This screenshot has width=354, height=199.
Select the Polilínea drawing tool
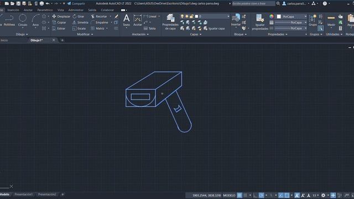tap(9, 20)
